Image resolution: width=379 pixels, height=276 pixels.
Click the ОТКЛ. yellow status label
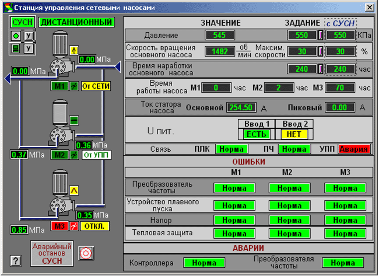(x=94, y=226)
